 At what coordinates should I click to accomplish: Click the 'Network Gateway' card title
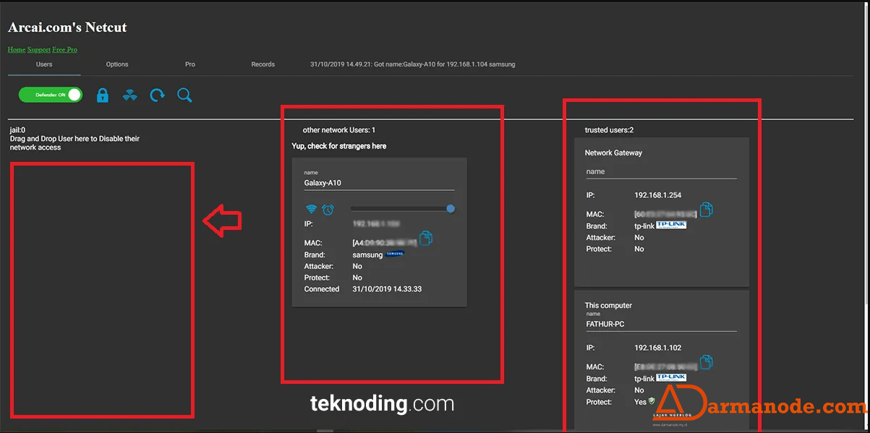click(x=614, y=153)
